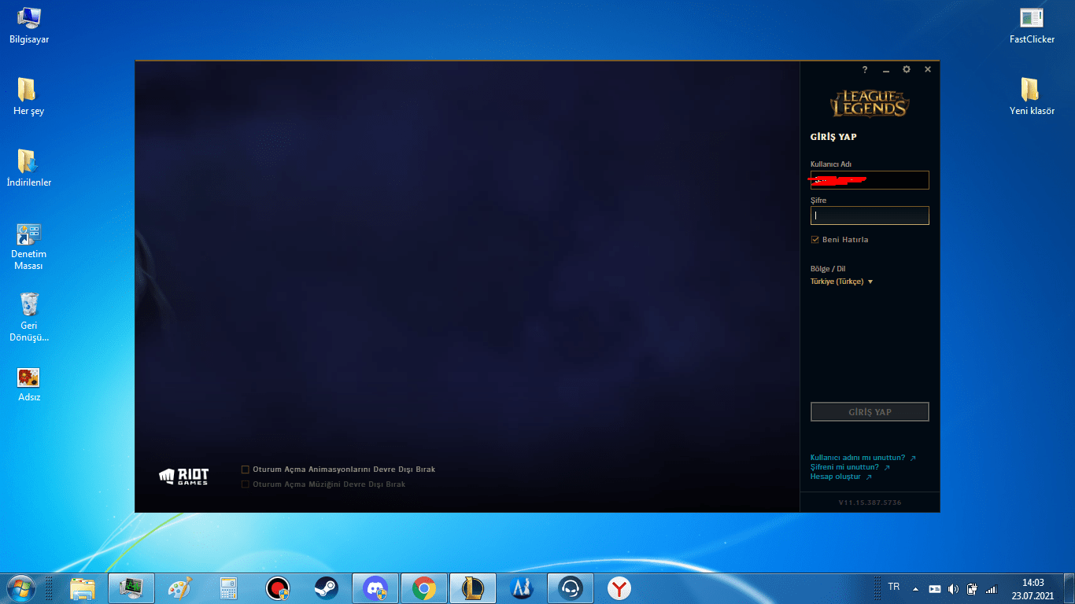
Task: Open the red screen recorder taskbar icon
Action: (278, 588)
